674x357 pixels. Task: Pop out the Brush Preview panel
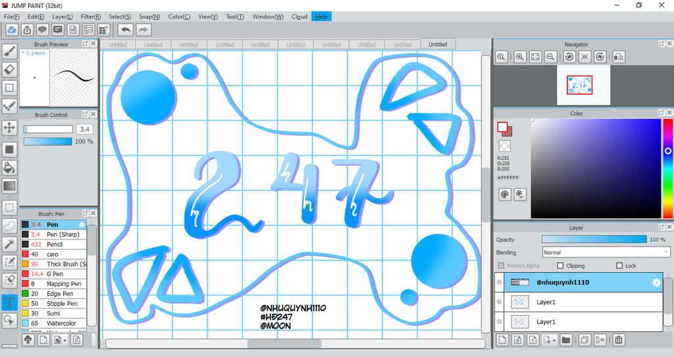tap(85, 44)
